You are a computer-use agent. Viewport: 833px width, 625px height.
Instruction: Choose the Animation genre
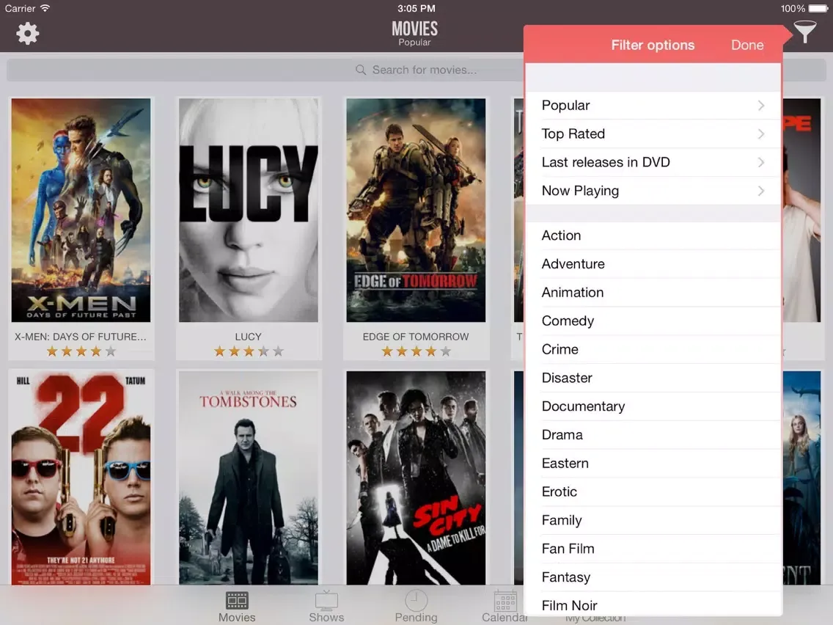[653, 292]
